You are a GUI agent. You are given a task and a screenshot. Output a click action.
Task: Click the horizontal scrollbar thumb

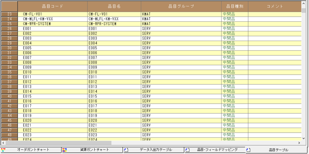[59, 143]
